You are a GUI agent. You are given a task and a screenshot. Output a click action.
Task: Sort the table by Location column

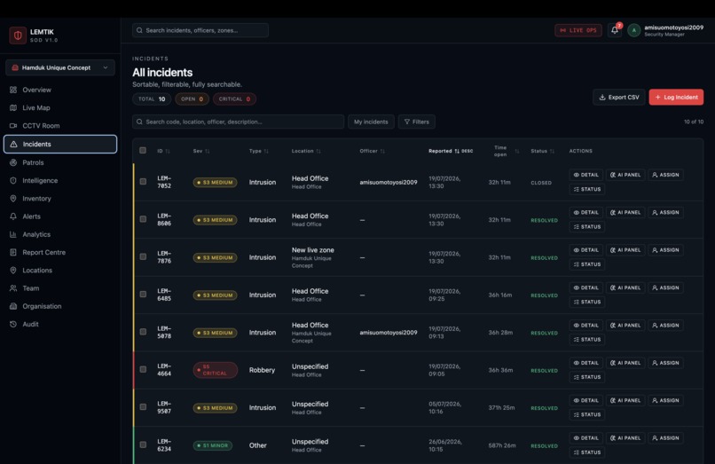pyautogui.click(x=306, y=151)
